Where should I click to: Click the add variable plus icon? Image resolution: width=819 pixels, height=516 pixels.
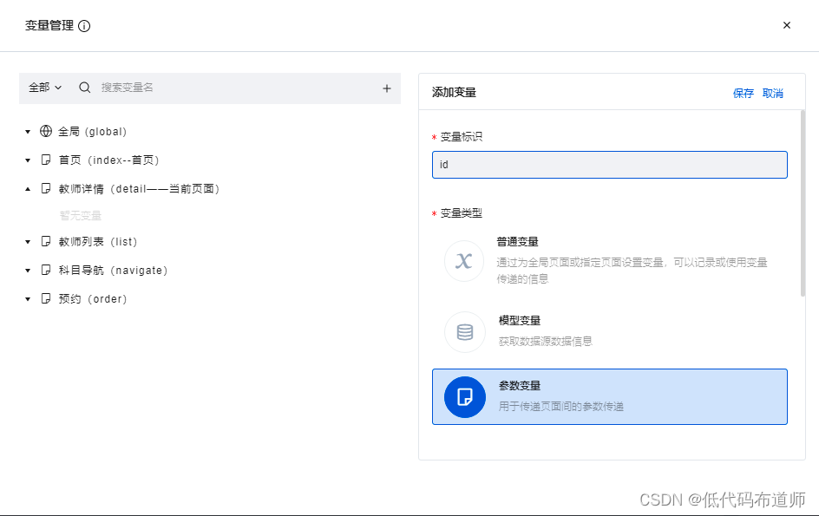pos(387,88)
